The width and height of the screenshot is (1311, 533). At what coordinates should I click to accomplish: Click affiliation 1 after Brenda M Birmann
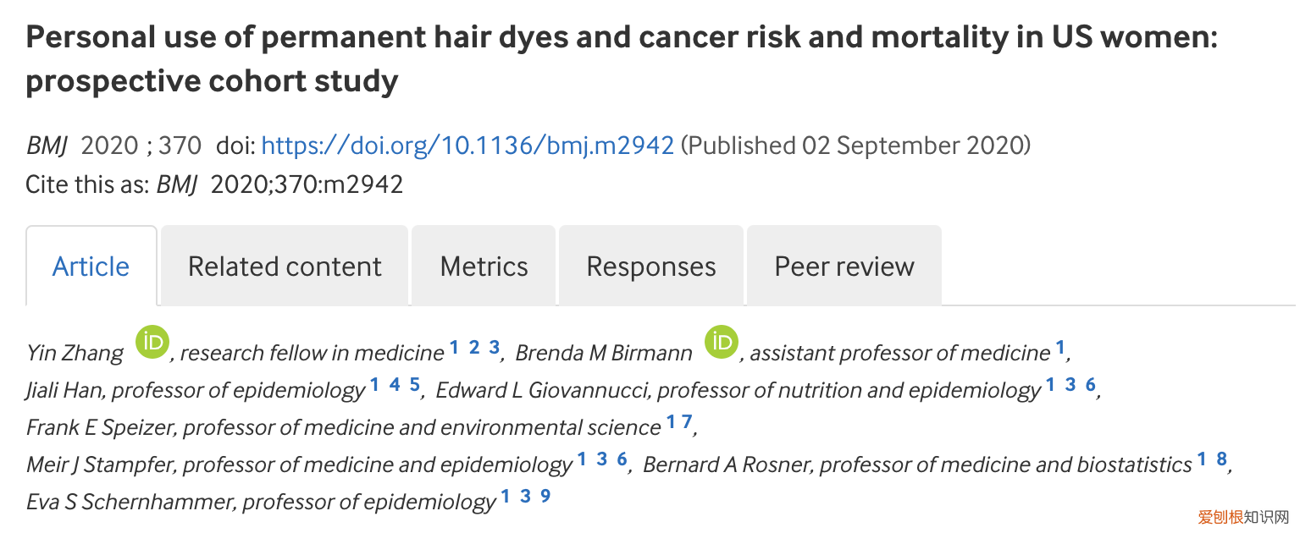click(x=1059, y=347)
